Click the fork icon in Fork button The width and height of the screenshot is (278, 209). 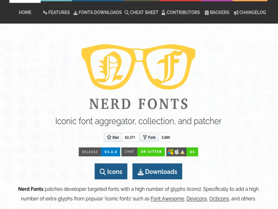coord(145,137)
